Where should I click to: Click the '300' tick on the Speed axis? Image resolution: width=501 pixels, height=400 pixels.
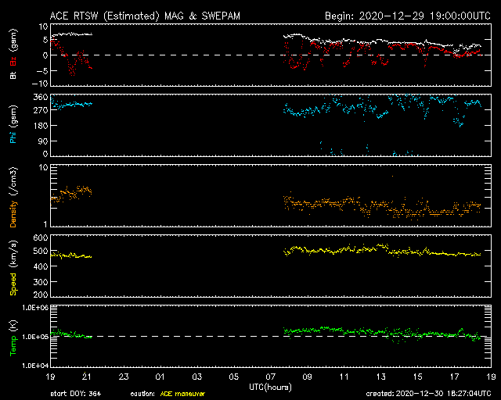[41, 282]
